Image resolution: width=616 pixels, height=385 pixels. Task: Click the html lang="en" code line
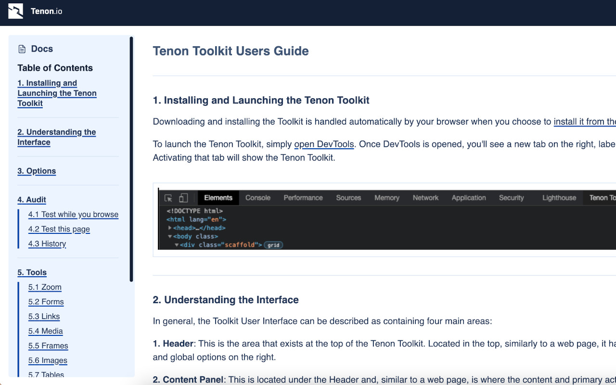coord(196,219)
